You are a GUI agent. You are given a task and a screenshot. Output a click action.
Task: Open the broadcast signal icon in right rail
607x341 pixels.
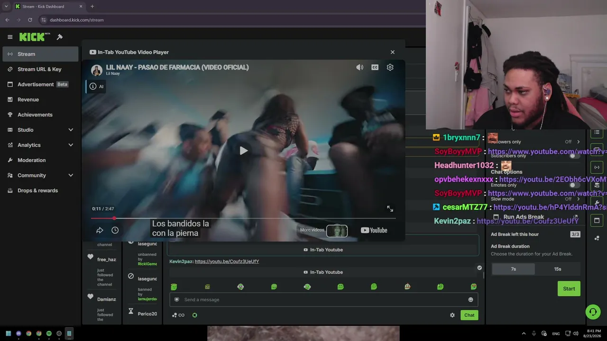[597, 167]
